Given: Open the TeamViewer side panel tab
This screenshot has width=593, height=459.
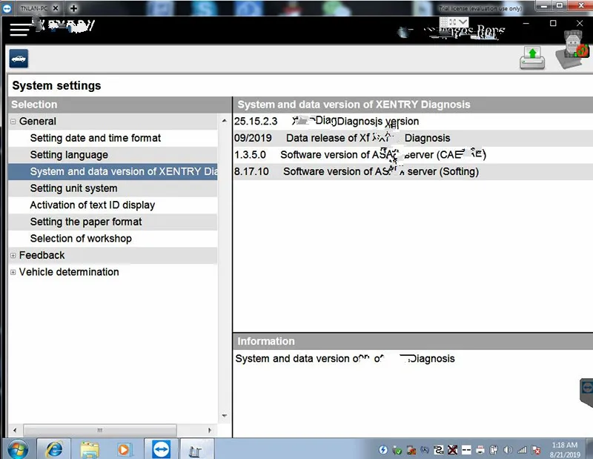Looking at the screenshot, I should click(x=586, y=392).
